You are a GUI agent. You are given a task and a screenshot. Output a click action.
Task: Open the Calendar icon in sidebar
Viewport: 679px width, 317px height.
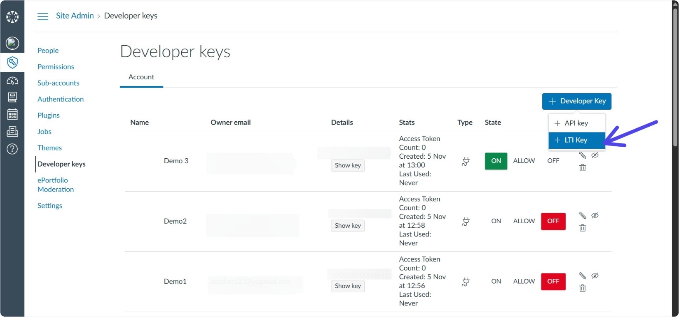pyautogui.click(x=12, y=114)
